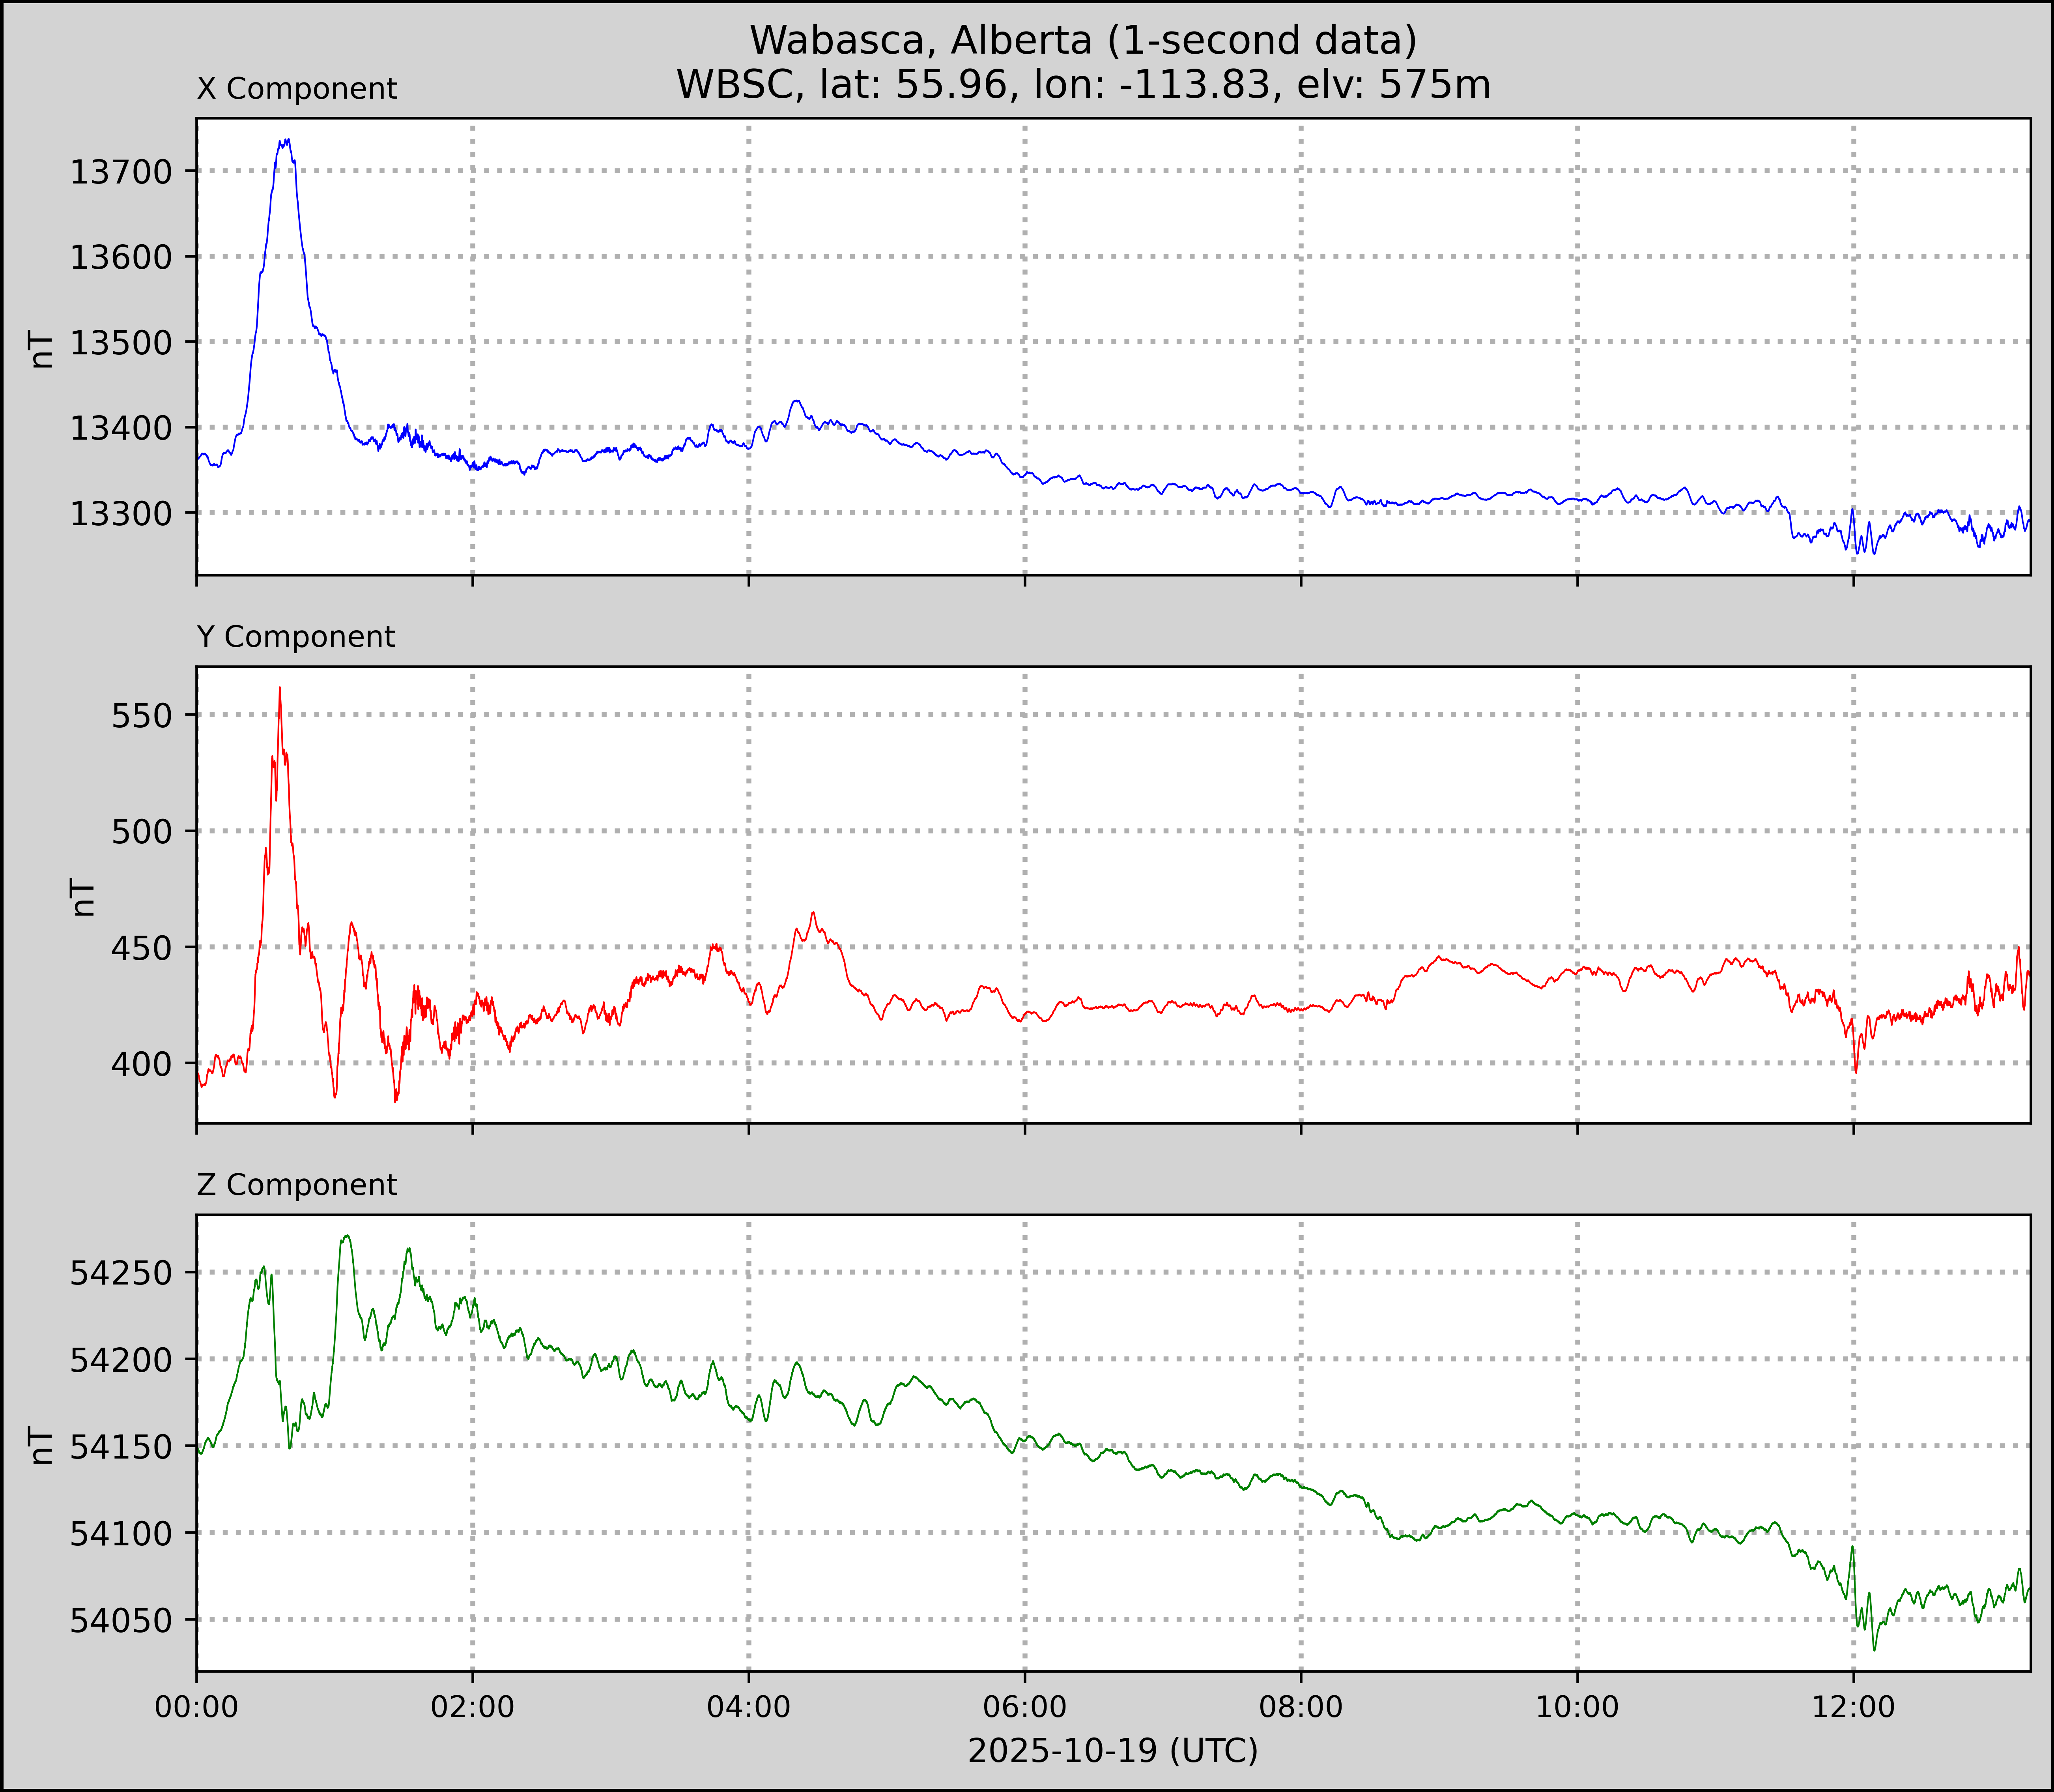Click the Y Component panel label
The width and height of the screenshot is (2054, 1792).
pyautogui.click(x=296, y=637)
